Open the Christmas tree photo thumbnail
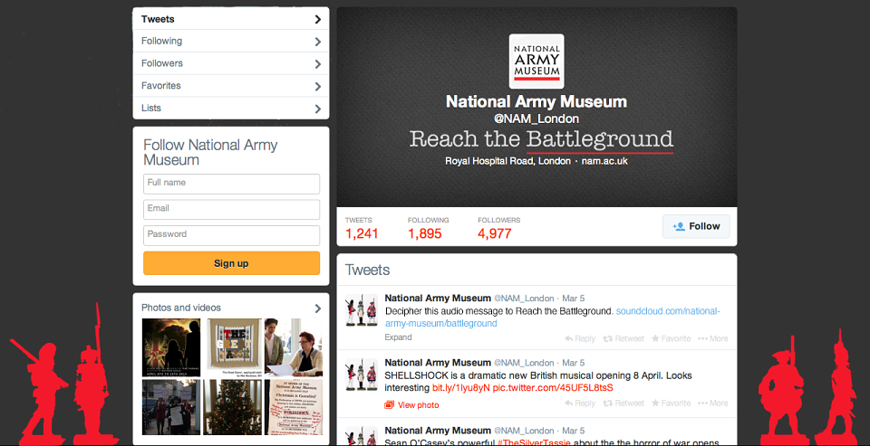Image resolution: width=870 pixels, height=446 pixels. (231, 407)
